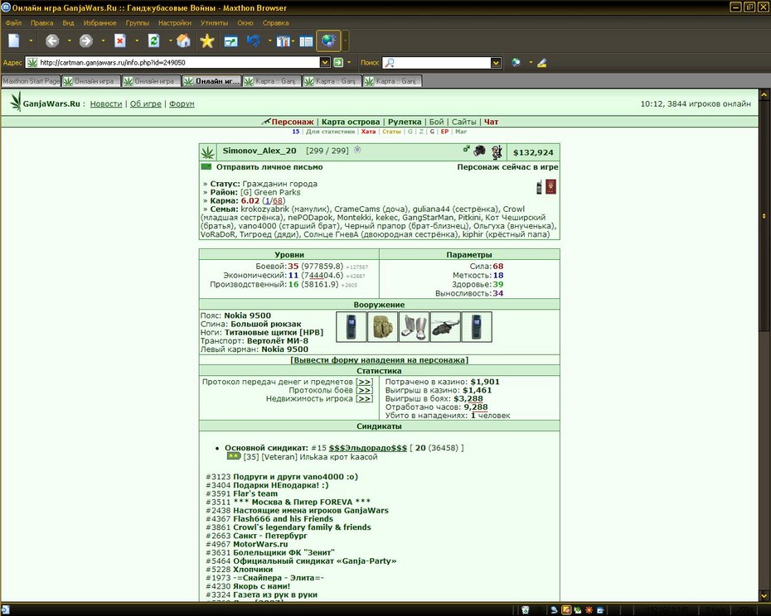Click the search globe icon
Image resolution: width=771 pixels, height=616 pixels.
point(516,62)
